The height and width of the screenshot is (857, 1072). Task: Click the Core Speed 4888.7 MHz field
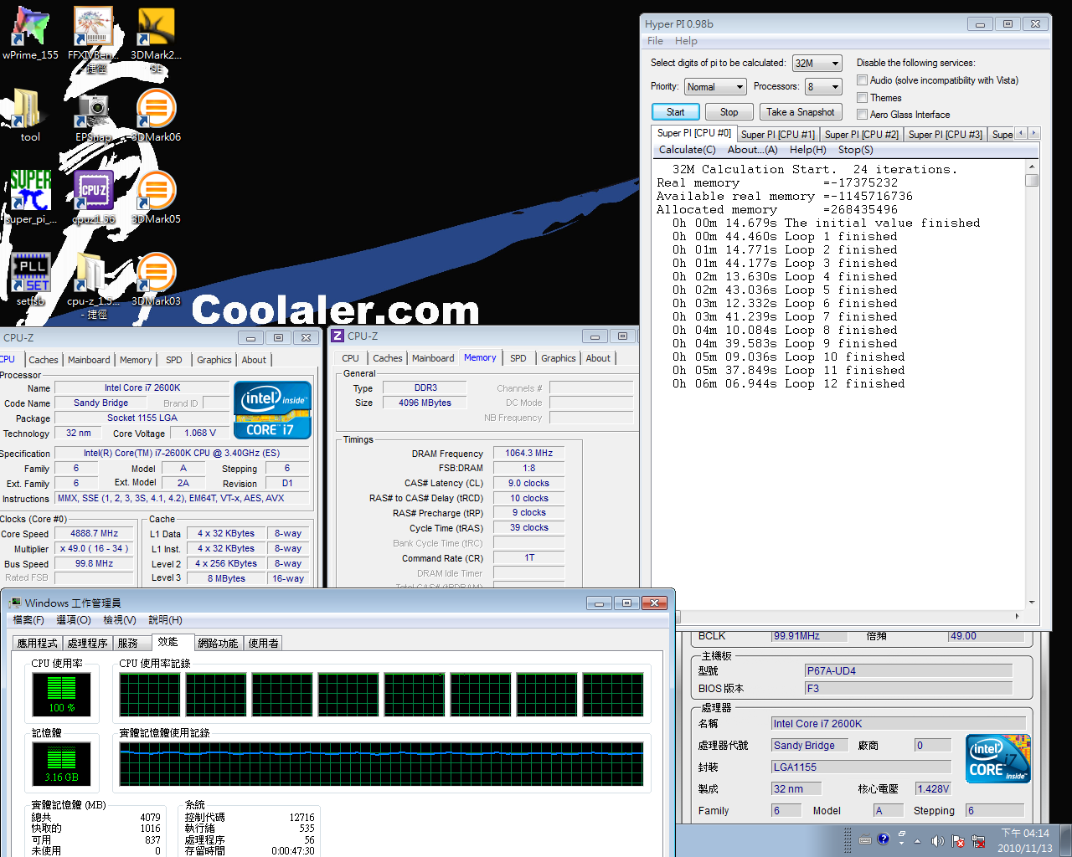point(94,533)
